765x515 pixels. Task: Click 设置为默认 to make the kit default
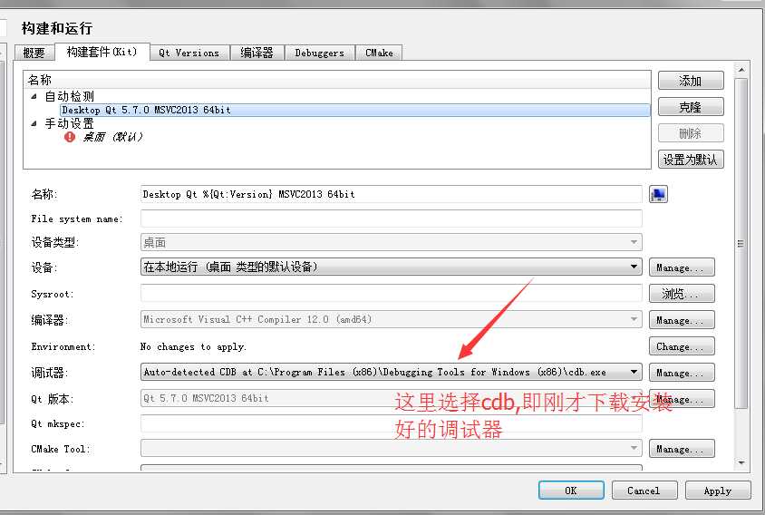pos(691,160)
